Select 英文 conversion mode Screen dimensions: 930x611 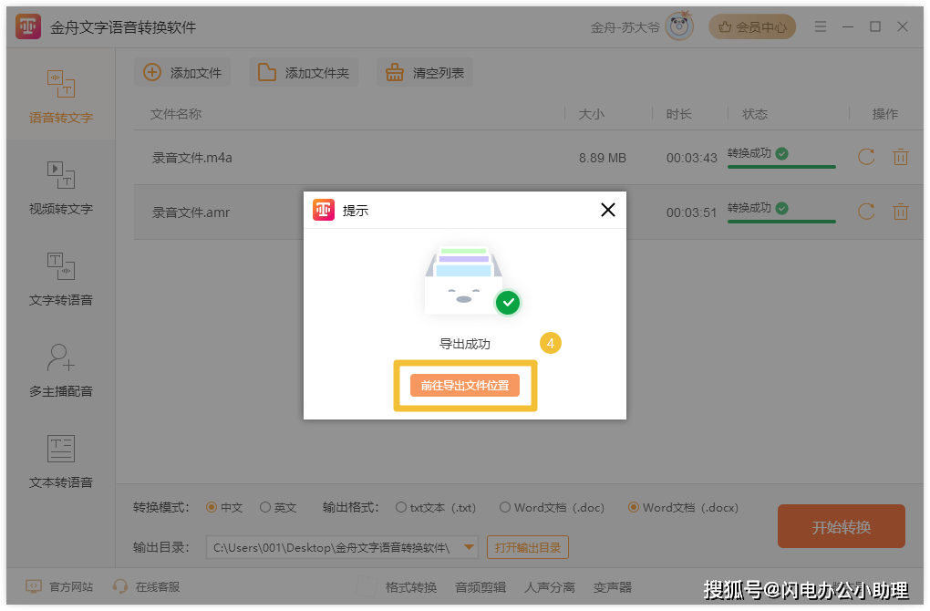click(278, 508)
